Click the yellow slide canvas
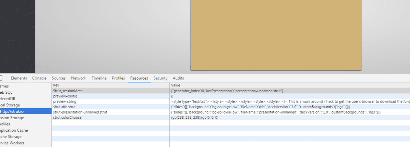The image size is (410, 147). 276,34
